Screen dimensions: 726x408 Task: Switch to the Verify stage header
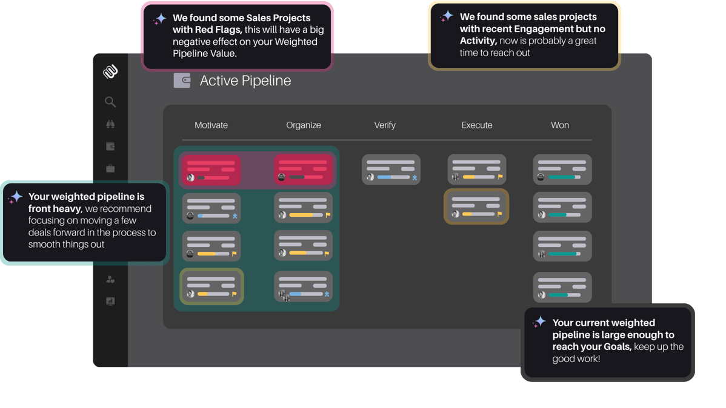tap(385, 125)
